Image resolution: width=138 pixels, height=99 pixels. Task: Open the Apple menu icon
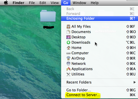click(6, 3)
